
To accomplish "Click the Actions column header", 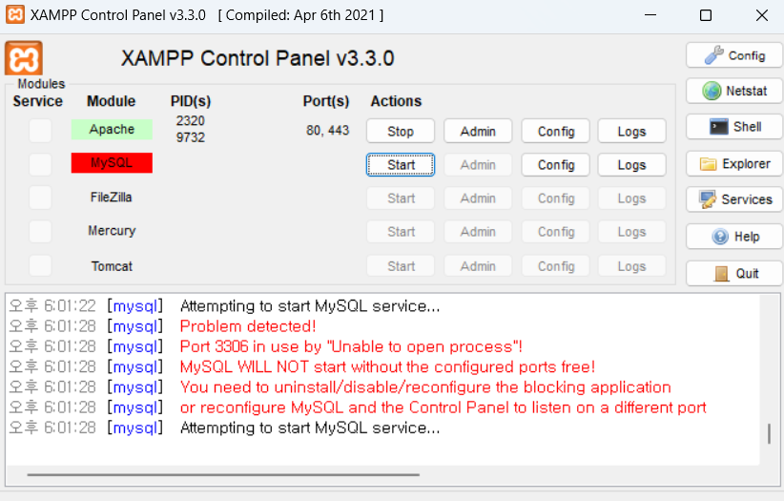I will pyautogui.click(x=396, y=101).
